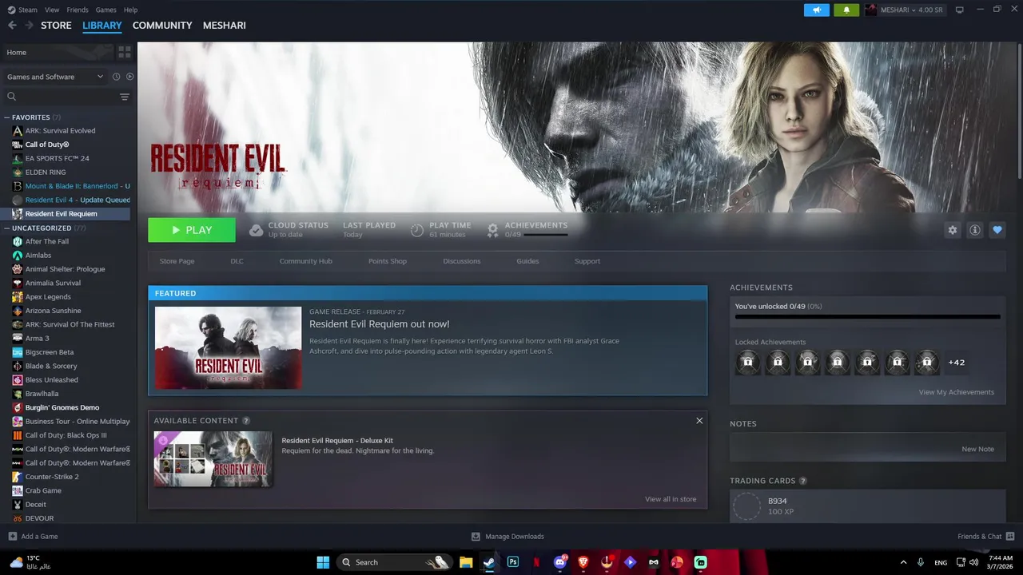
Task: Click the first locked achievement icon
Action: [x=747, y=363]
